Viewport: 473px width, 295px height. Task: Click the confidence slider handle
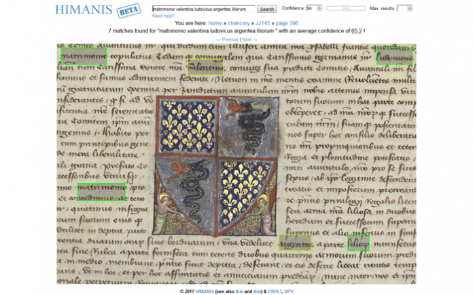(347, 8)
